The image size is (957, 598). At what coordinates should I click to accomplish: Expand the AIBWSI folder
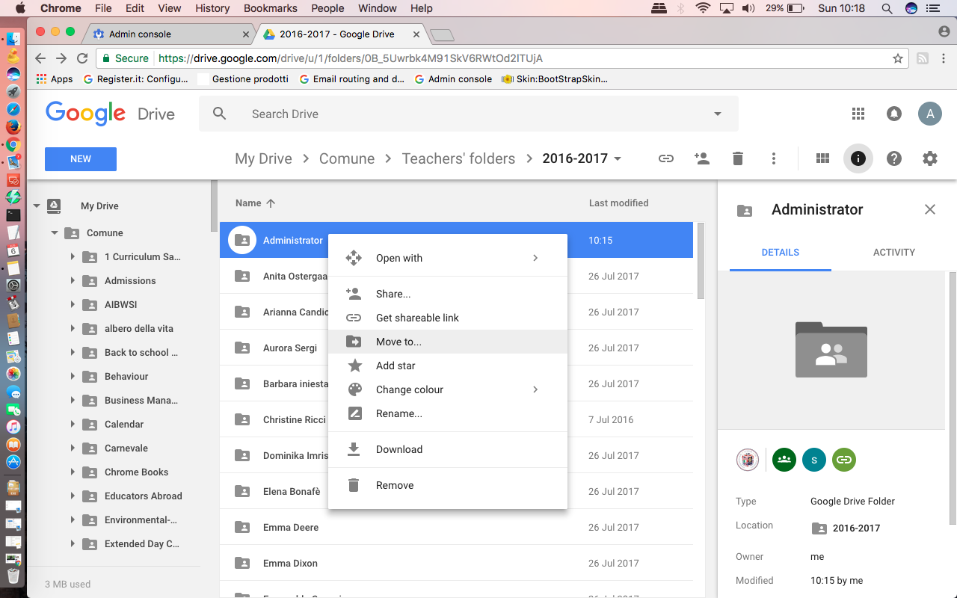pos(73,304)
